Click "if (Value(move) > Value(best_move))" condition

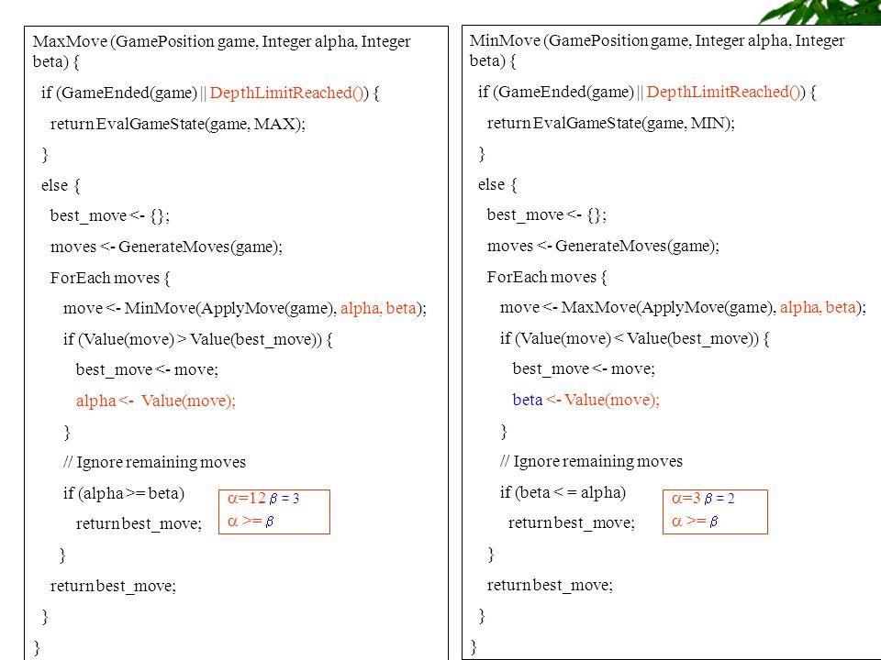(198, 339)
